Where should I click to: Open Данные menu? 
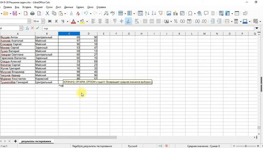[x=69, y=7]
